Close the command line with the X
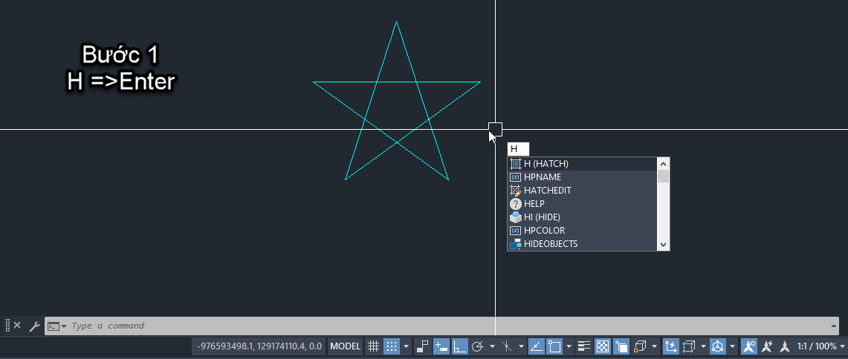 [17, 326]
